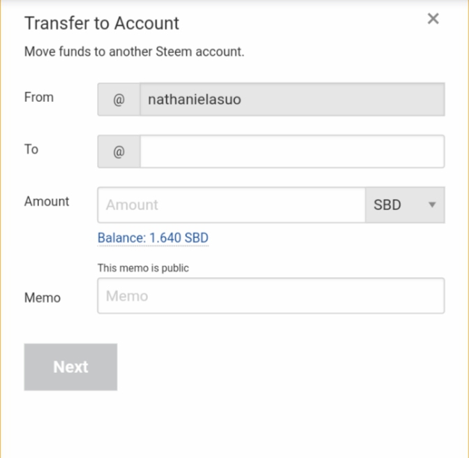469x458 pixels.
Task: Click the To label
Action: point(31,149)
